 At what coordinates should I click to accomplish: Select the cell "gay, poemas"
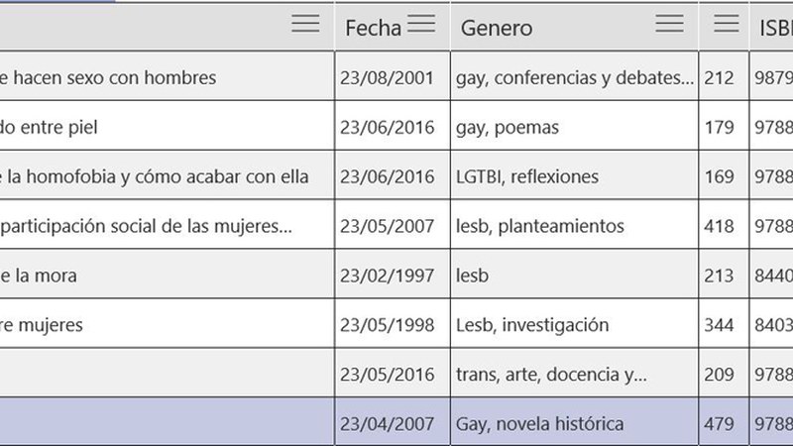pyautogui.click(x=510, y=127)
